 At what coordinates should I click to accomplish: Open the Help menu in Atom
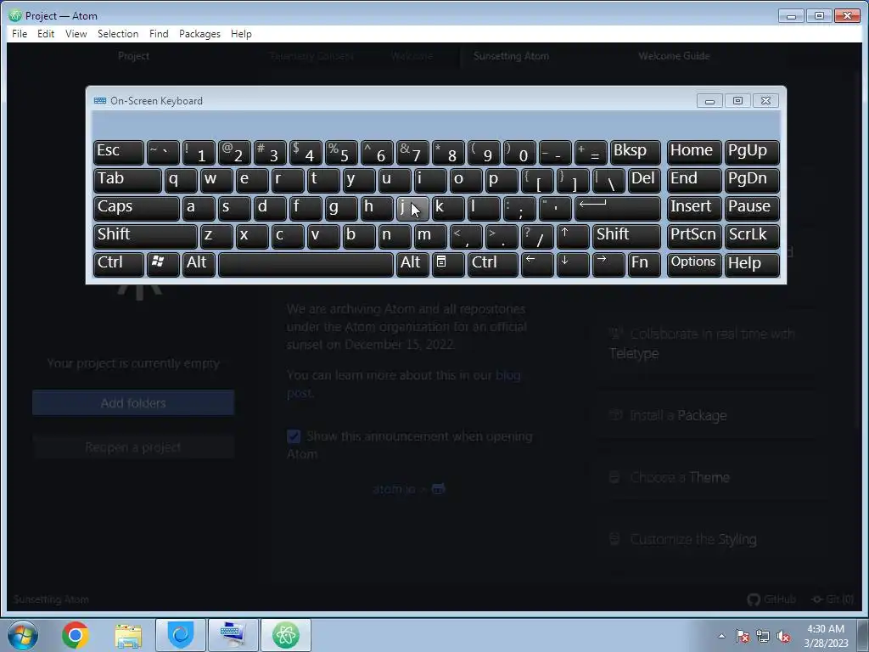tap(241, 34)
